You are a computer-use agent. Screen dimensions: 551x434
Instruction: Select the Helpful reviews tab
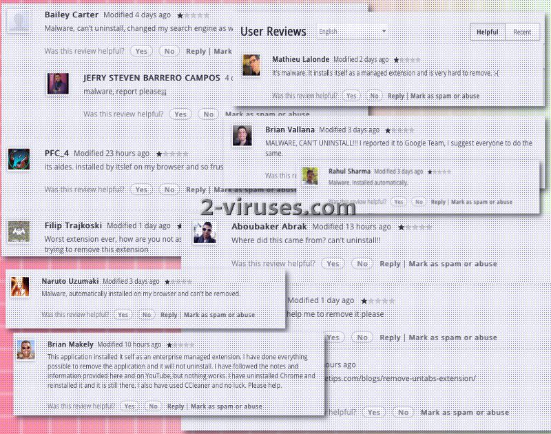click(488, 32)
